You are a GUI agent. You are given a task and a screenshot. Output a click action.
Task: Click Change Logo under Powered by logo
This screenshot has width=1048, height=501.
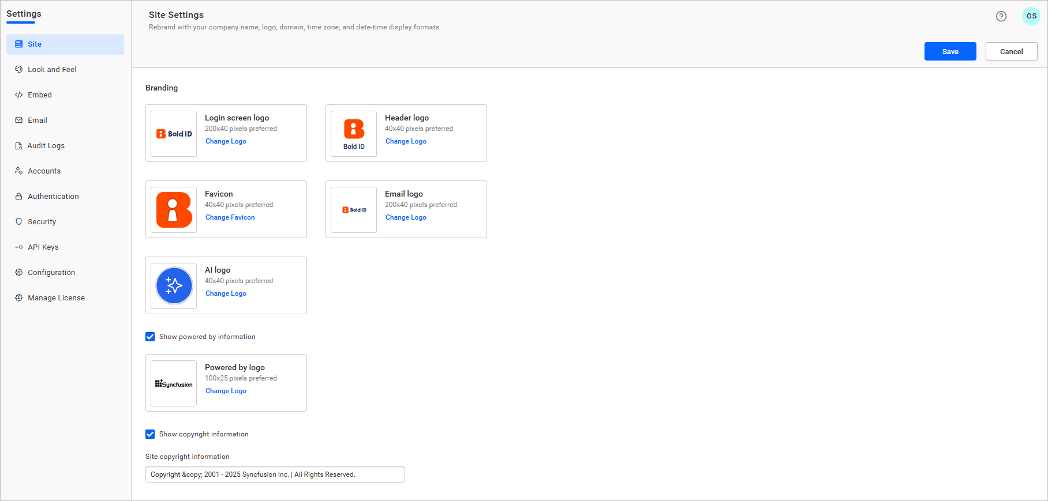(x=226, y=391)
